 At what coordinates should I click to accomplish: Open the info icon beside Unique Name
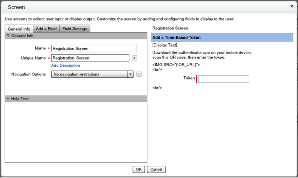[x=134, y=58]
